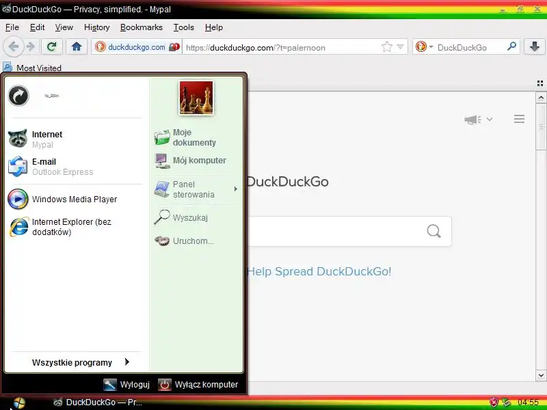
Task: Open the File menu
Action: coord(12,27)
